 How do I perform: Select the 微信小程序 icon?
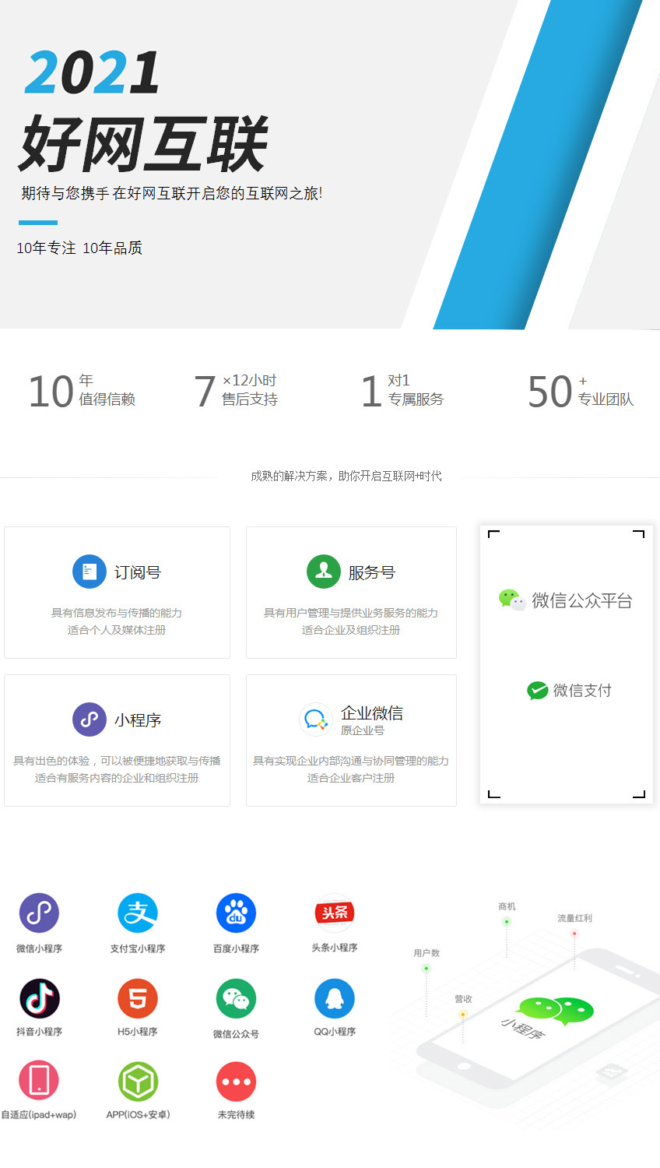[x=39, y=913]
